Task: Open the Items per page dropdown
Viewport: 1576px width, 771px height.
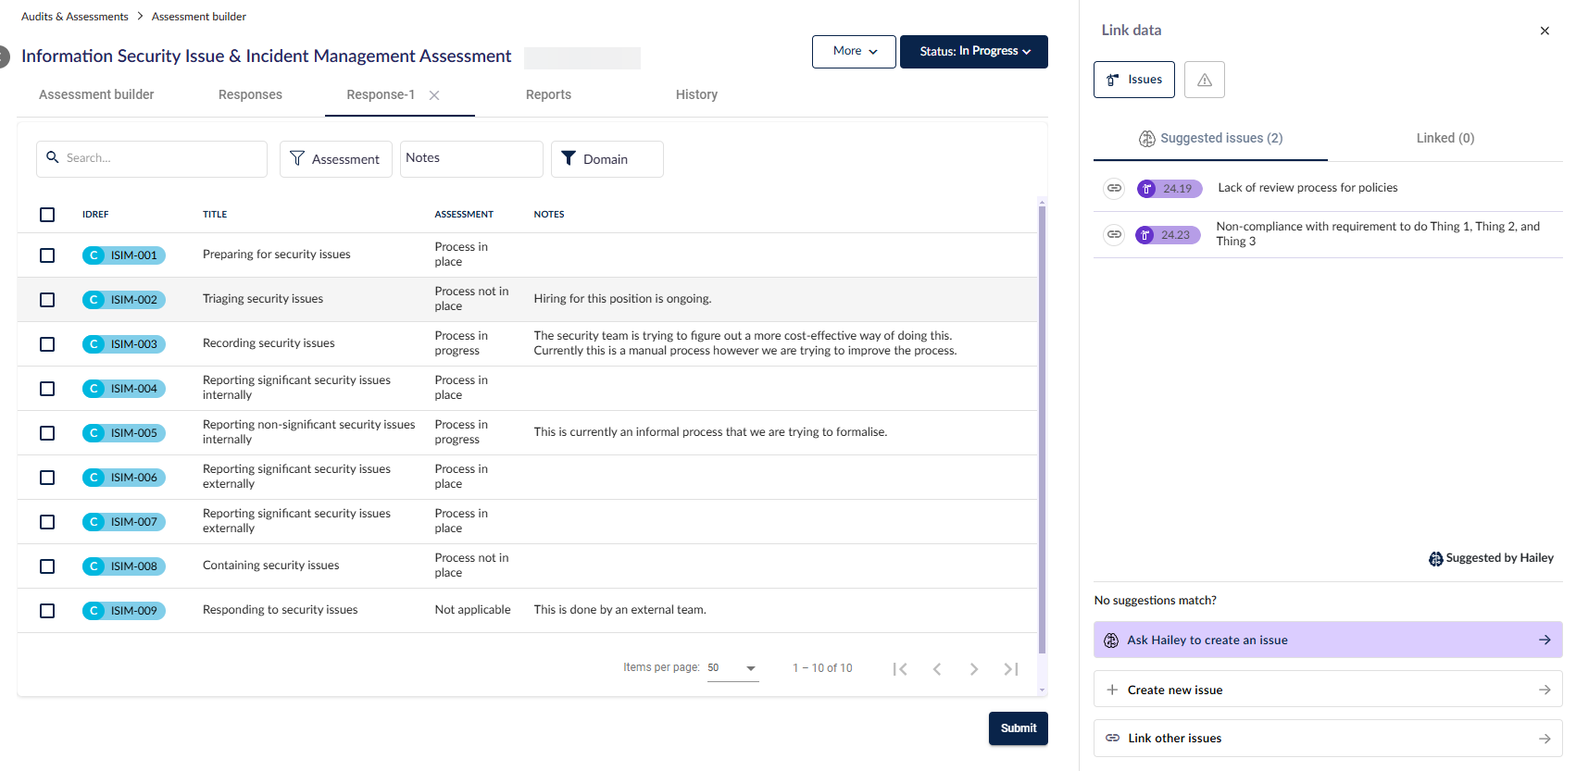Action: click(x=733, y=668)
